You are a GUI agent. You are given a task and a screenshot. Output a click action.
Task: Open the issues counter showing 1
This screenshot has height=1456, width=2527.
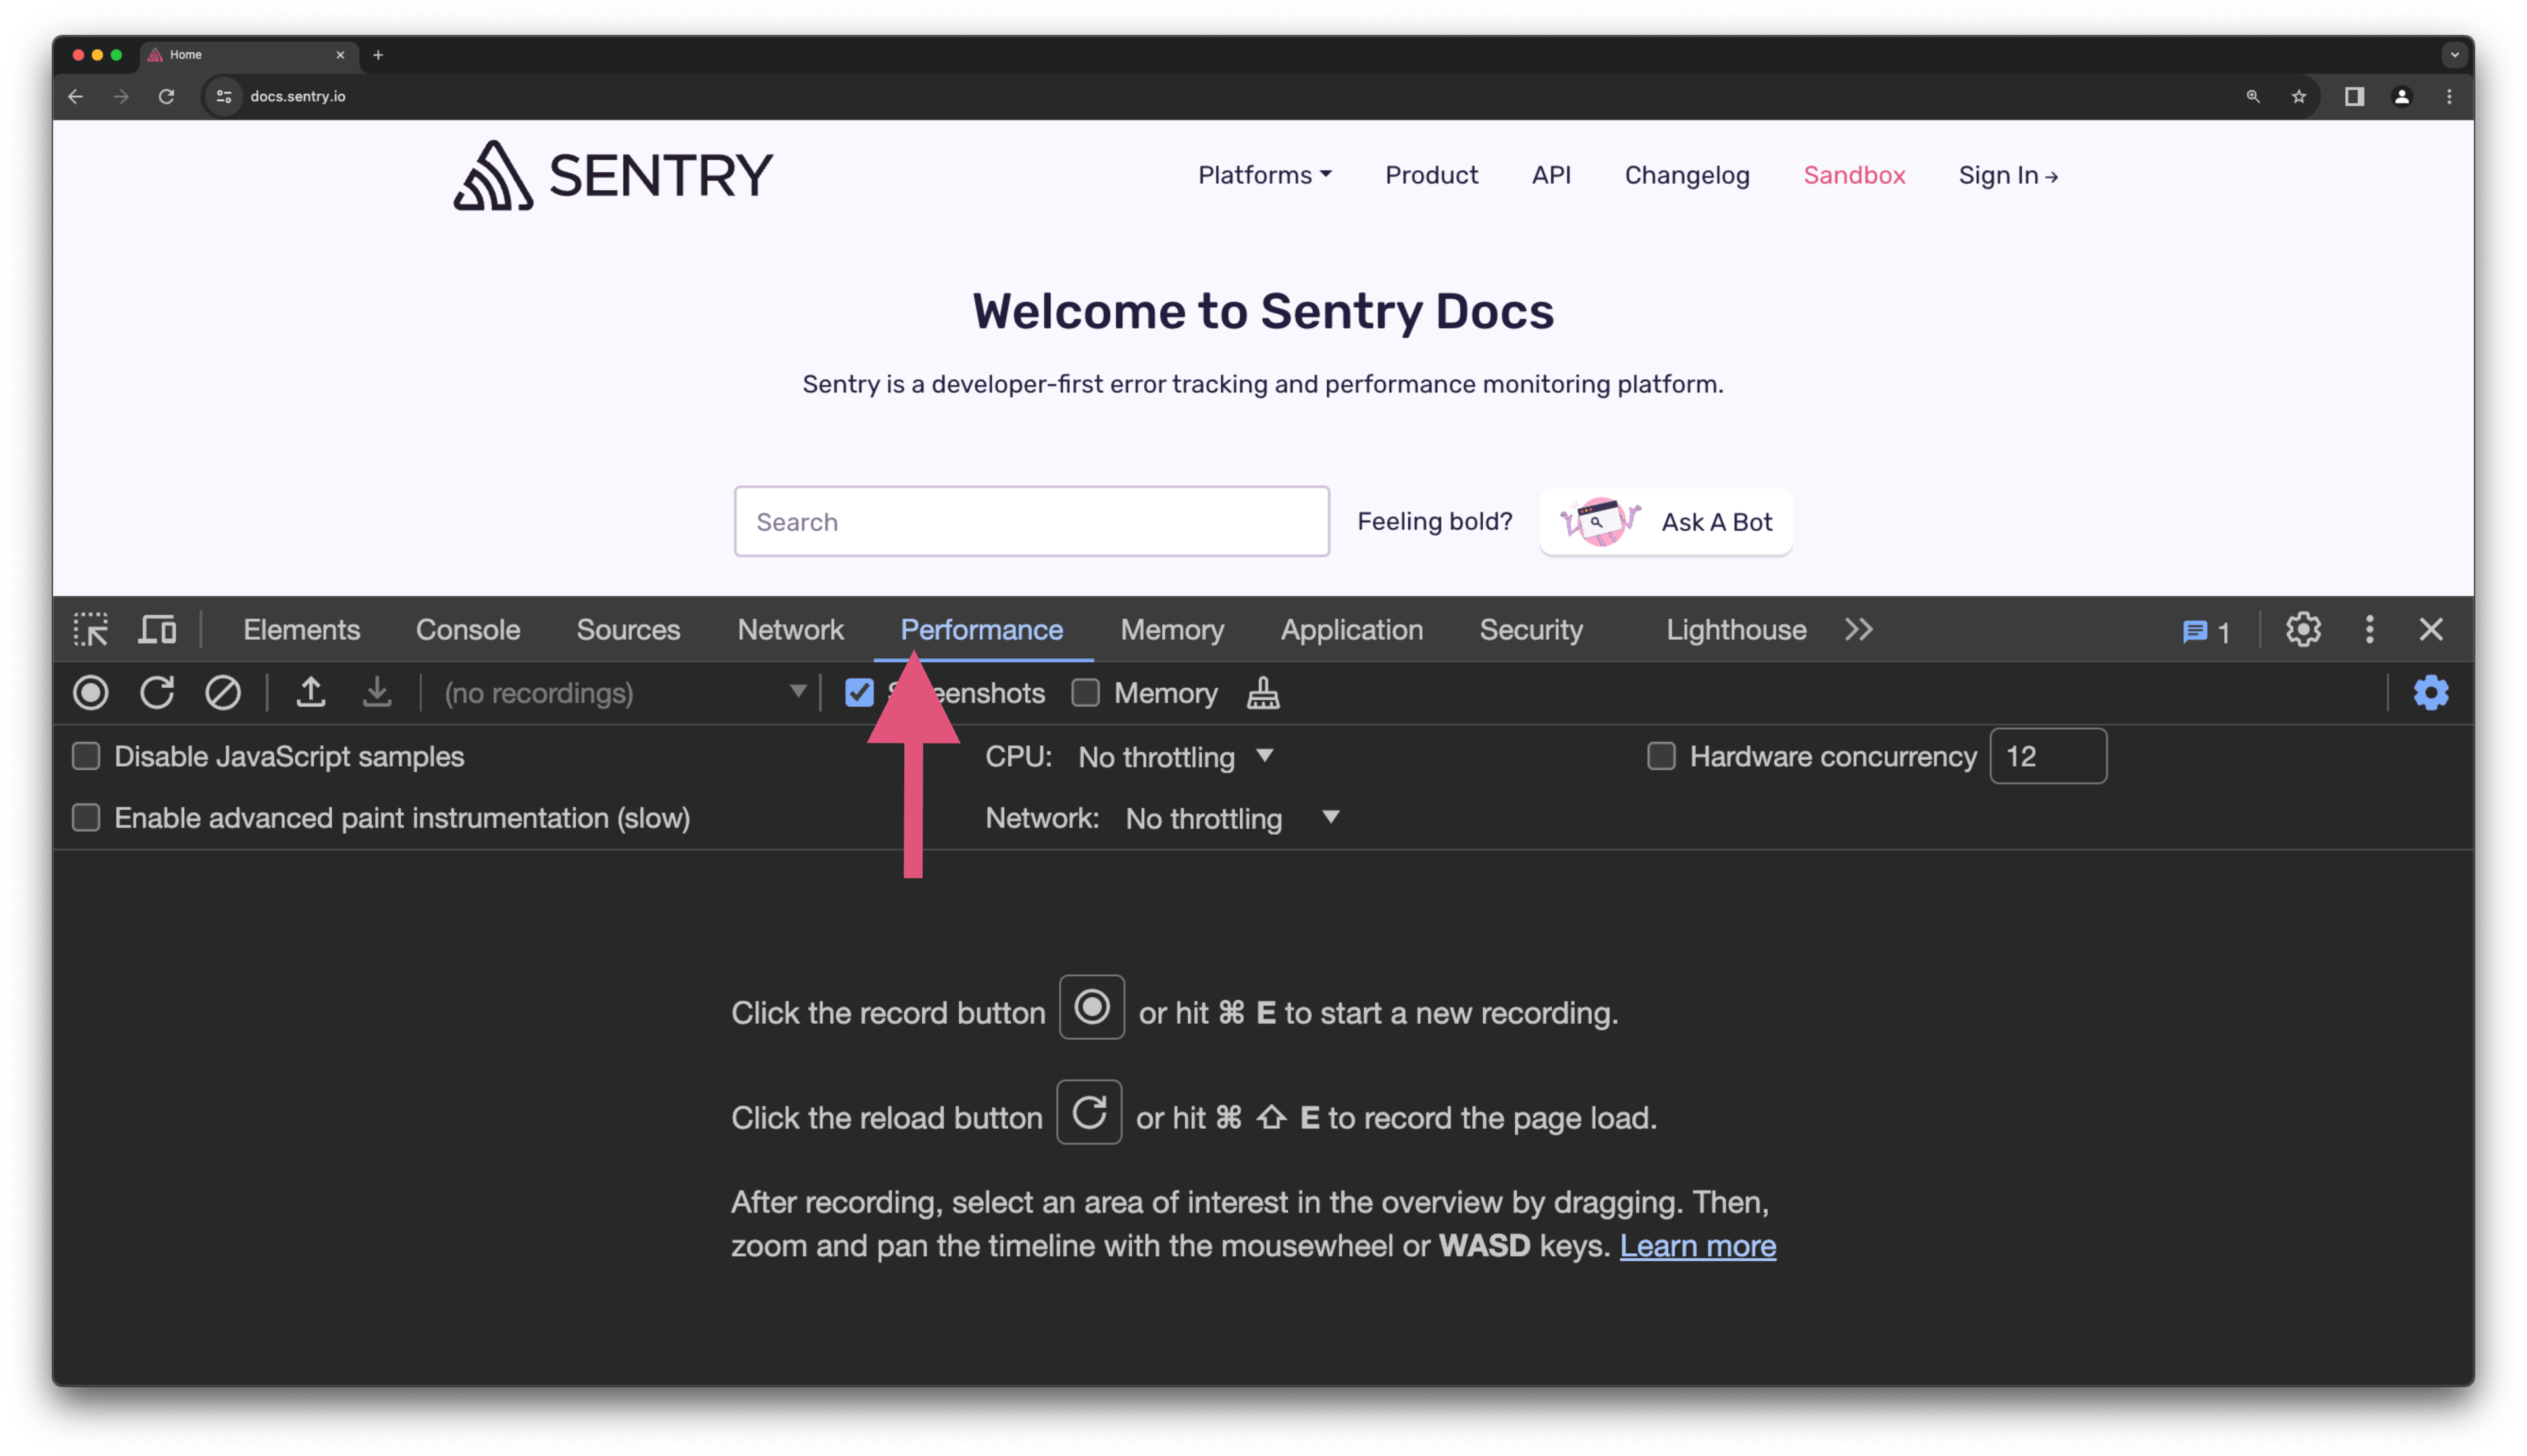(2205, 632)
